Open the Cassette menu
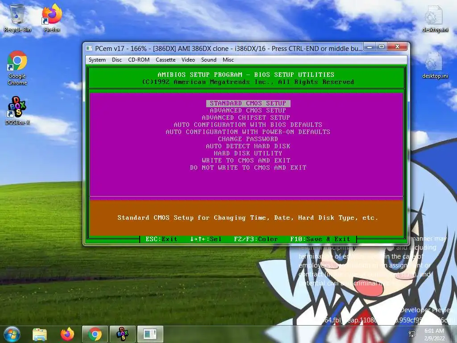The width and height of the screenshot is (457, 343). pos(166,60)
